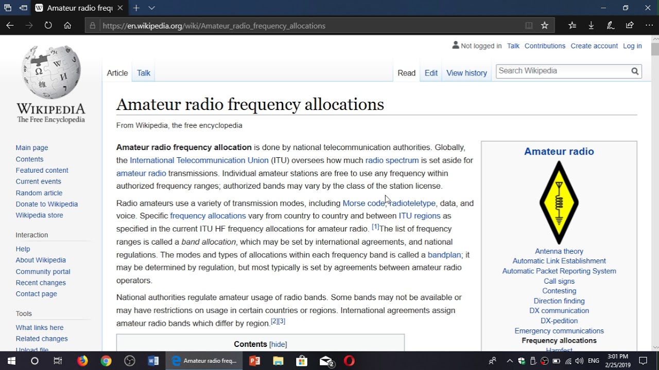
Task: Open the volume control icon
Action: [x=579, y=361]
